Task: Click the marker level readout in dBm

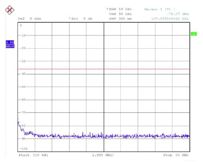Action: click(x=178, y=14)
